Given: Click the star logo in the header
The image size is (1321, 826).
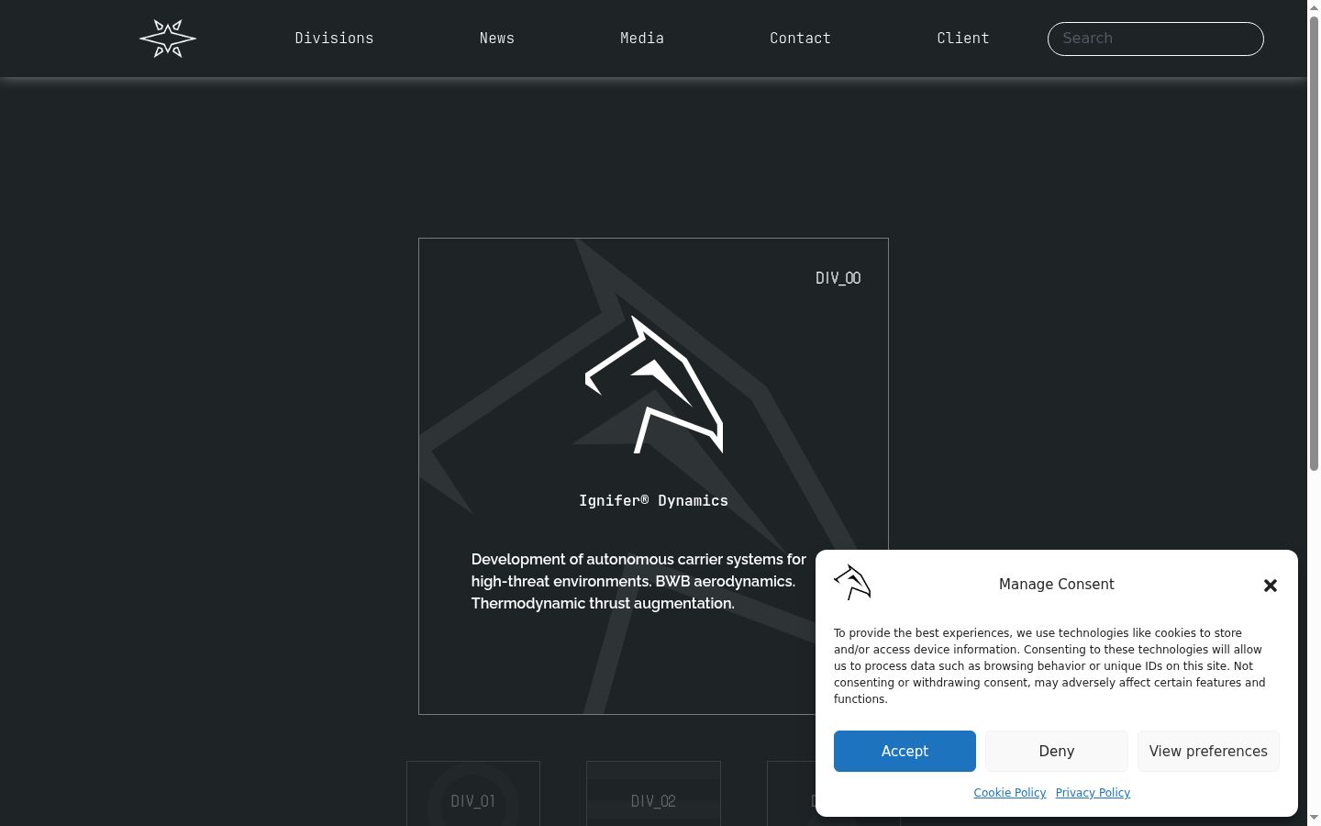Looking at the screenshot, I should coord(168,39).
